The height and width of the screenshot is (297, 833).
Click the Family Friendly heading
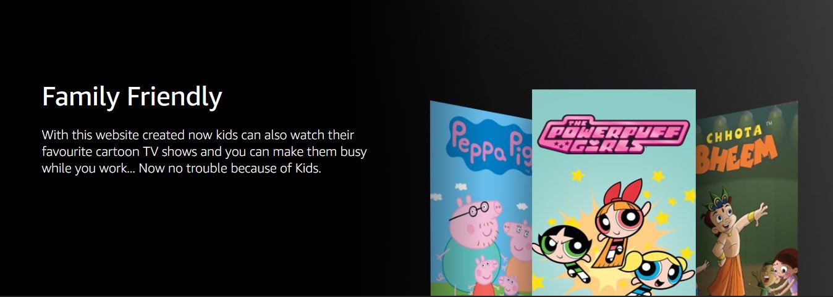tap(132, 97)
